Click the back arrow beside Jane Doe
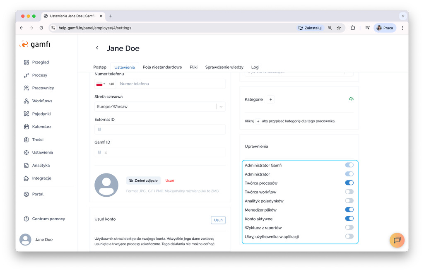 tap(97, 48)
